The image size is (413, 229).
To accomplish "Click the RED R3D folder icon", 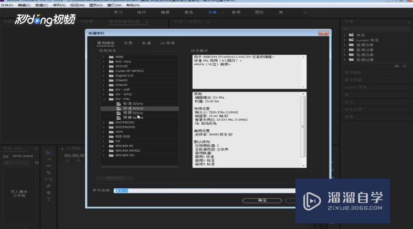I will point(111,136).
